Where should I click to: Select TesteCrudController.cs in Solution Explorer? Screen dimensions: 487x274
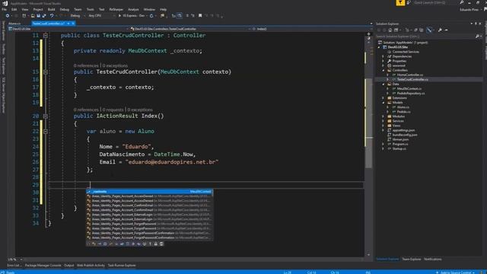[412, 79]
